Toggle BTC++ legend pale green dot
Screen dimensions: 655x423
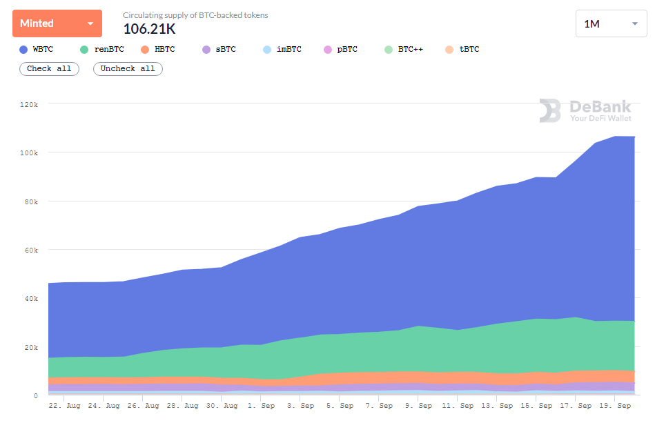coord(389,50)
